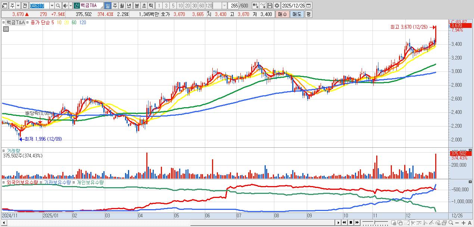Image resolution: width=474 pixels, height=227 pixels.
Task: Click the plus zoom-in icon
Action: click(464, 223)
